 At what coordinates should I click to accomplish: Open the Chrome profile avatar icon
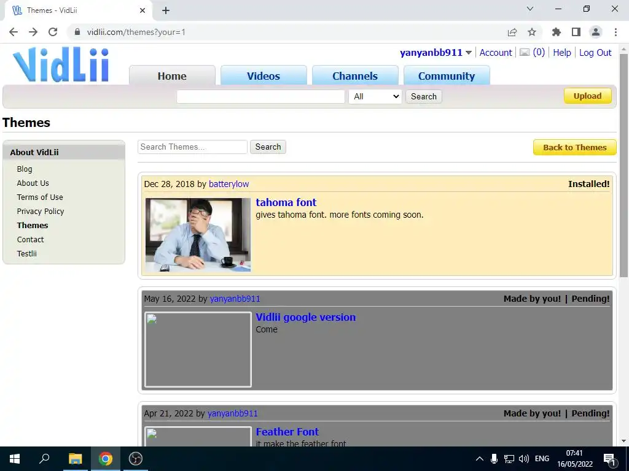[x=596, y=32]
